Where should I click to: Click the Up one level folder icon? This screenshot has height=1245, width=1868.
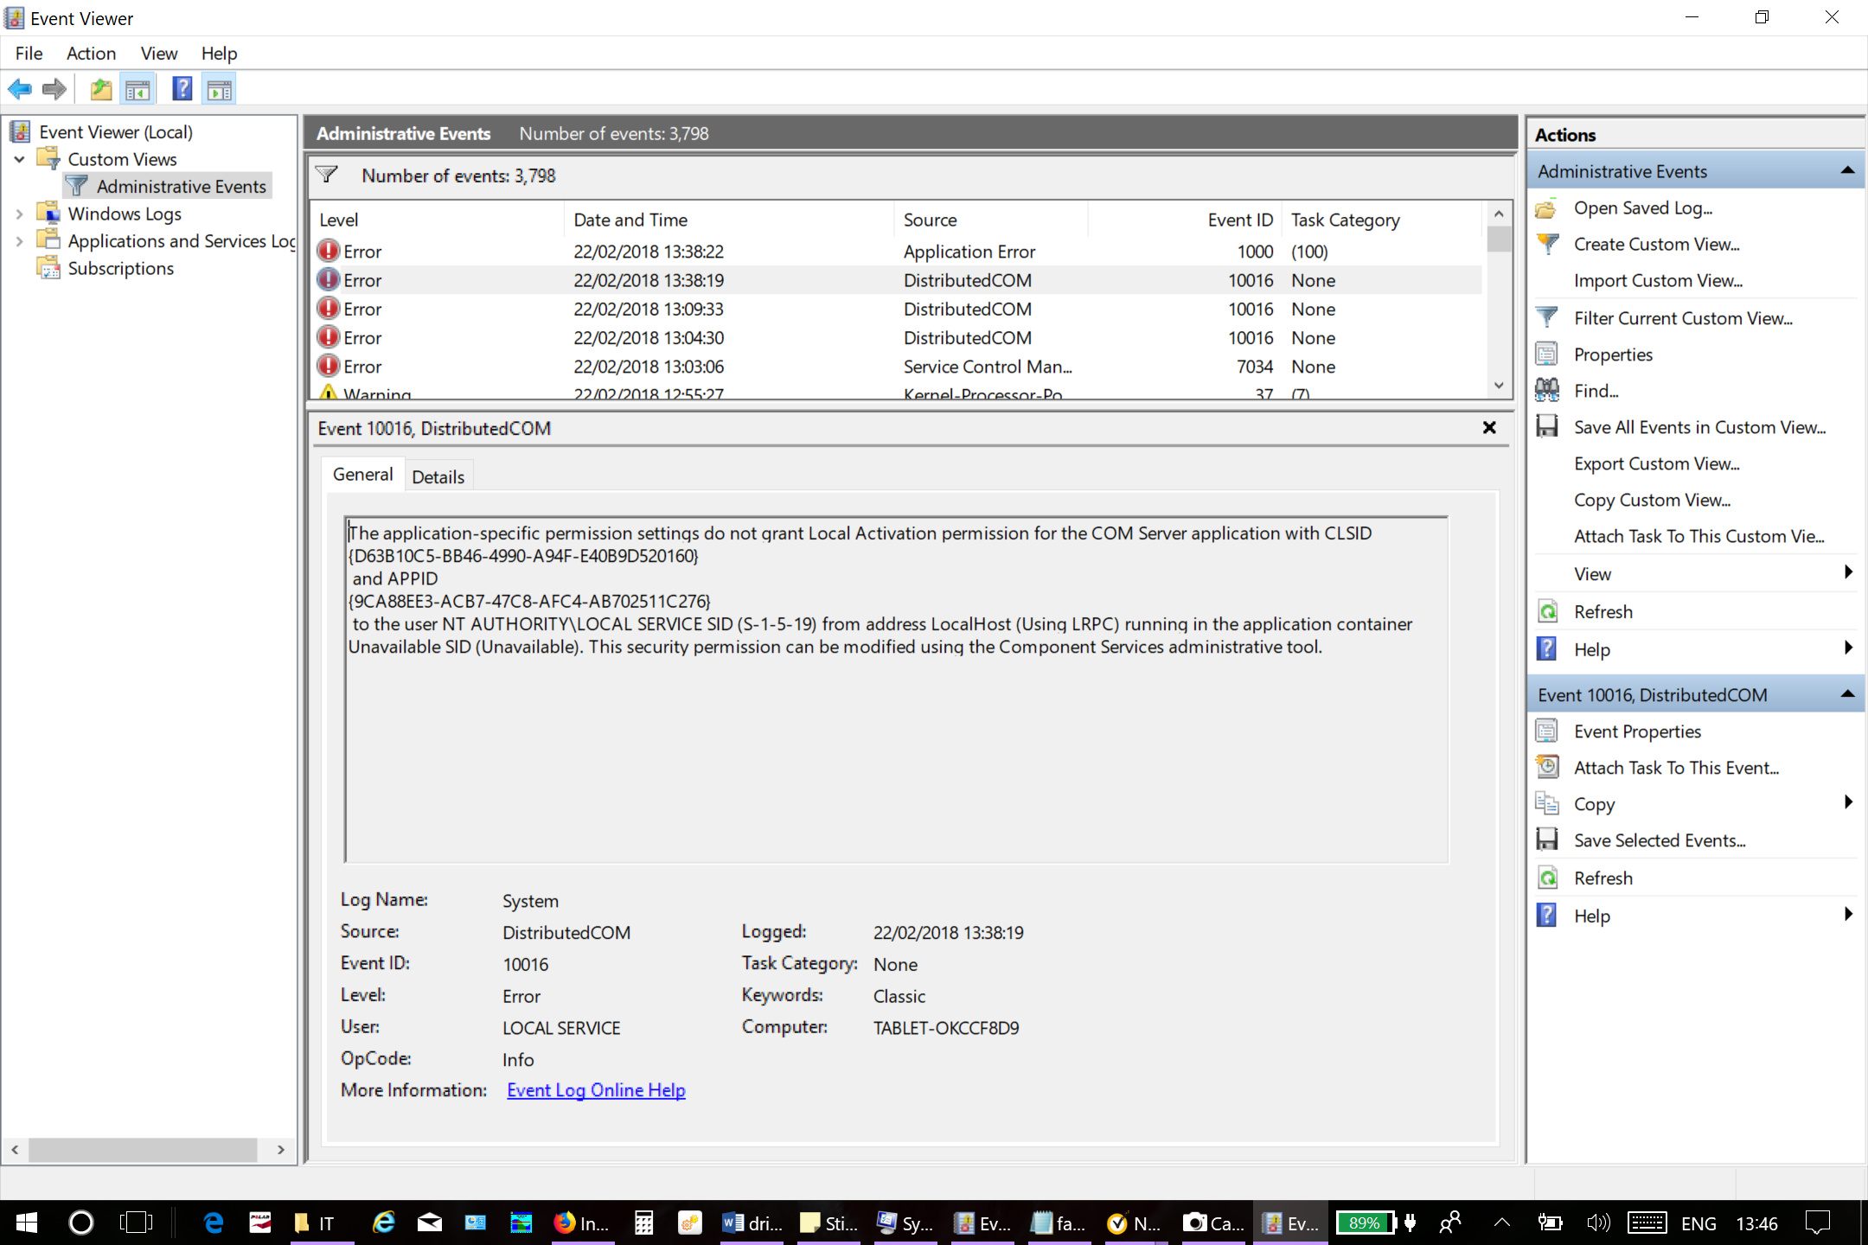101,89
